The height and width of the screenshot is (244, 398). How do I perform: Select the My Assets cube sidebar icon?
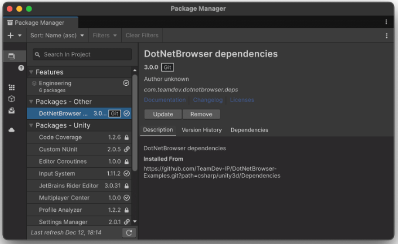12,99
